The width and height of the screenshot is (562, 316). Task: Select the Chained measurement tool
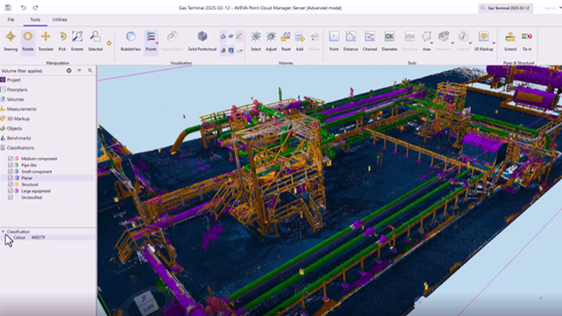(x=370, y=41)
